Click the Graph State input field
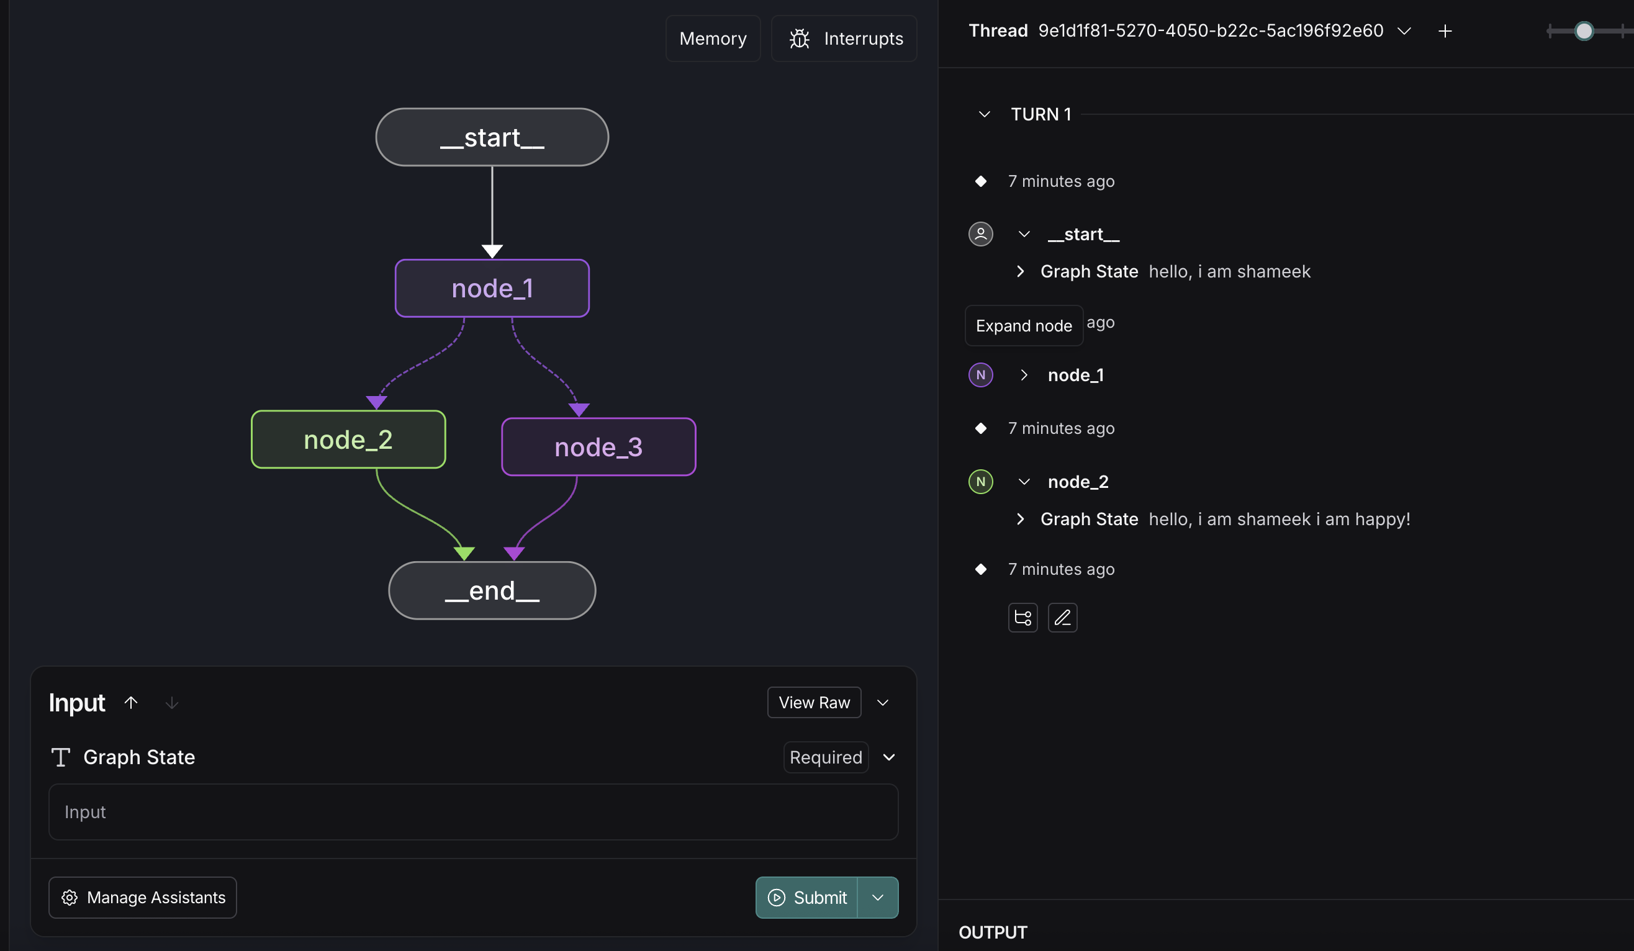This screenshot has width=1634, height=951. (473, 811)
